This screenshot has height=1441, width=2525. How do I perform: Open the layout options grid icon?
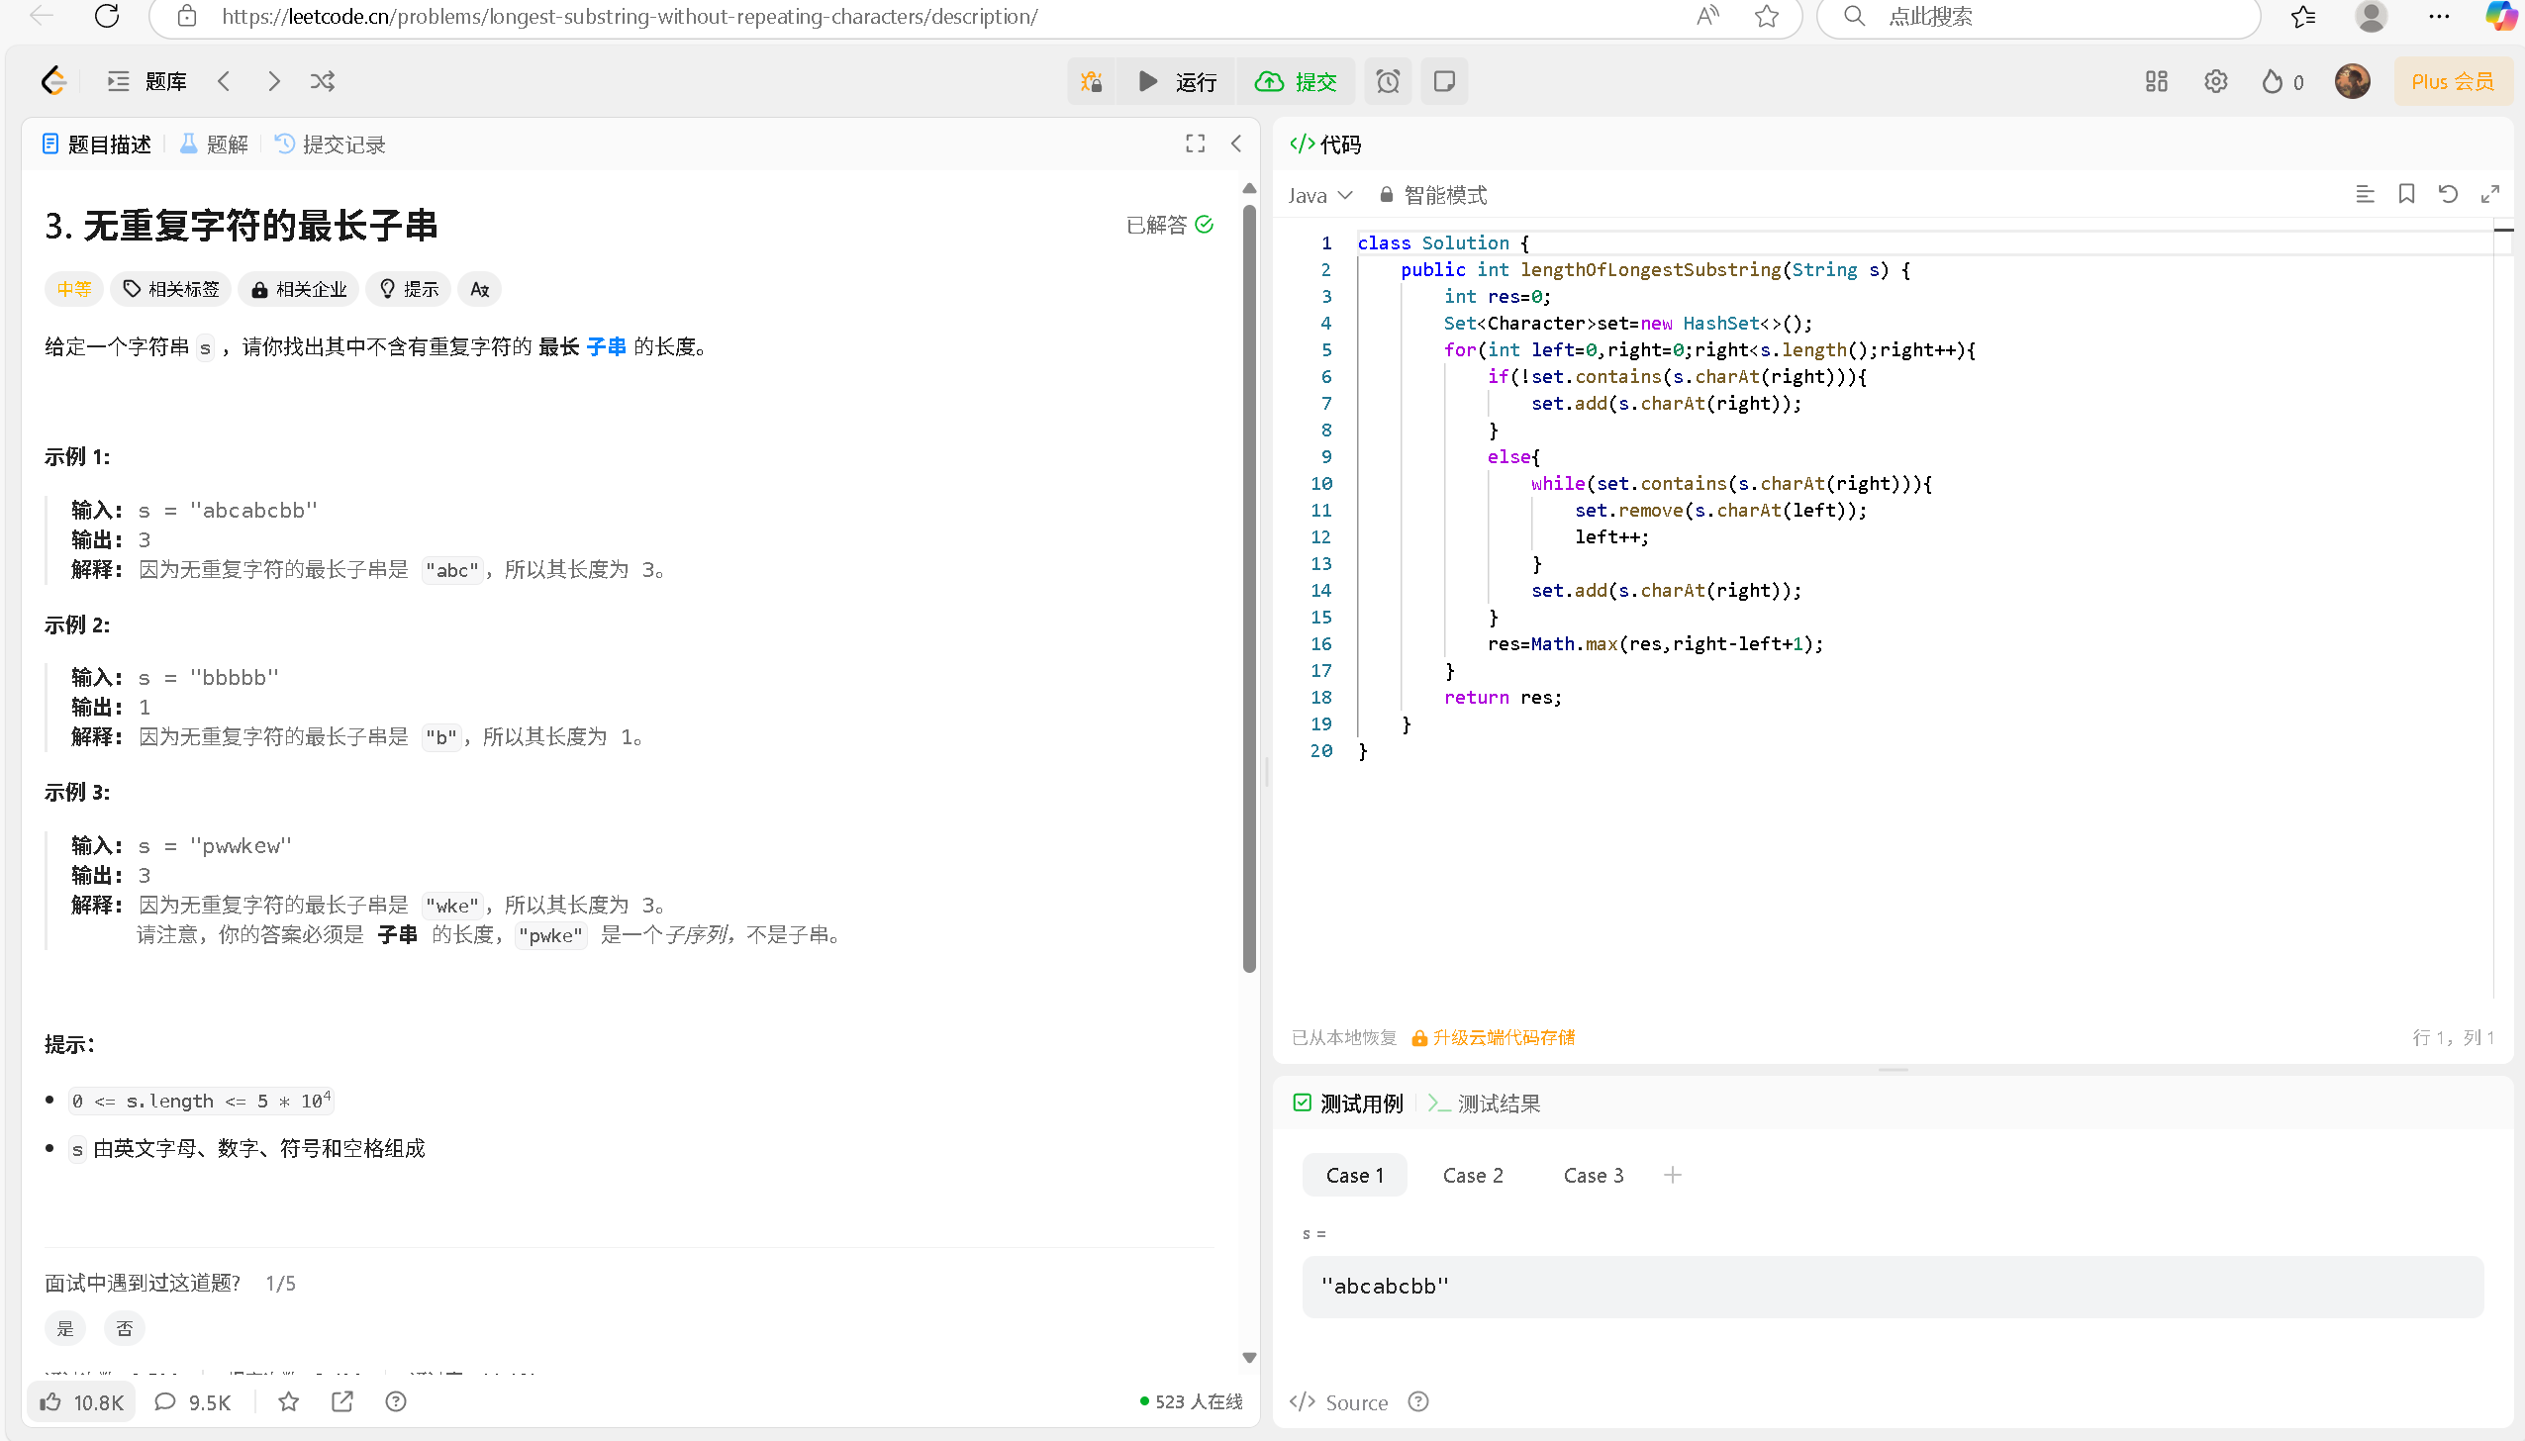(x=2156, y=81)
